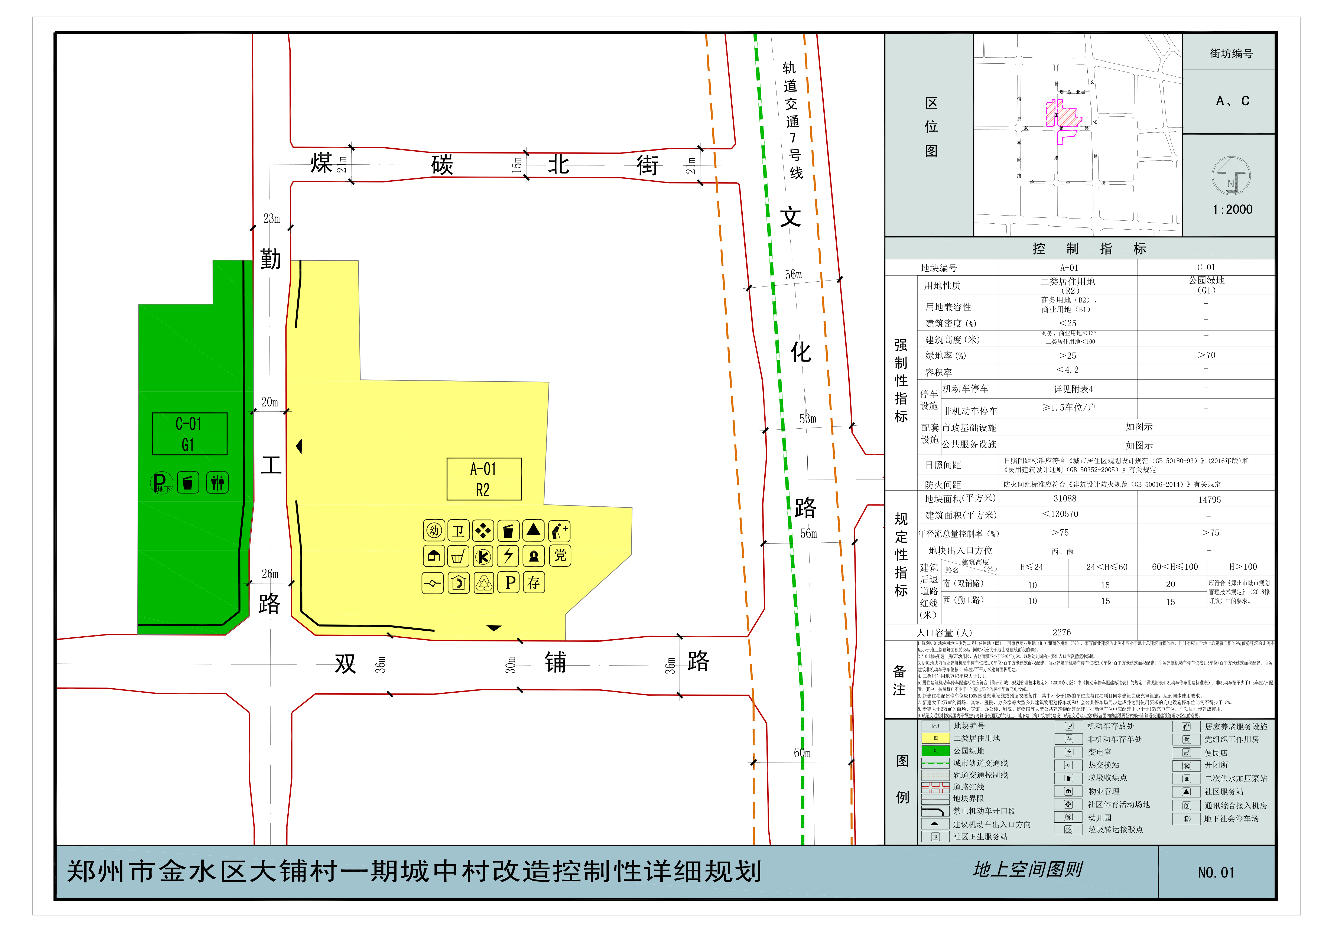This screenshot has width=1319, height=932.
Task: Click the elderly care service icon on plot A-01
Action: point(559,531)
